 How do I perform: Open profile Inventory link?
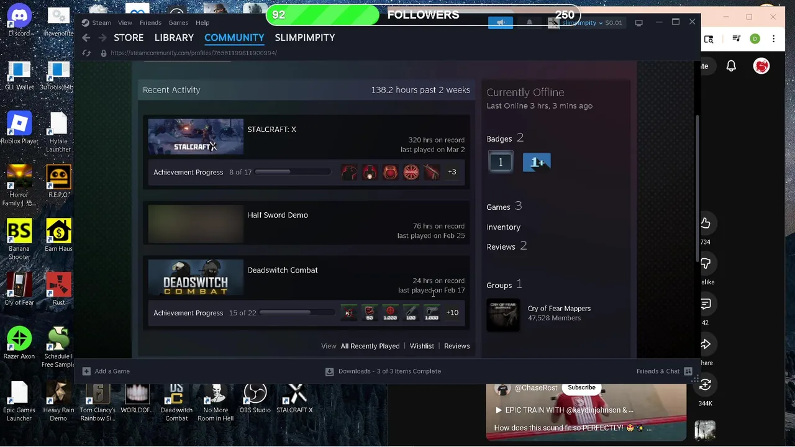point(504,227)
